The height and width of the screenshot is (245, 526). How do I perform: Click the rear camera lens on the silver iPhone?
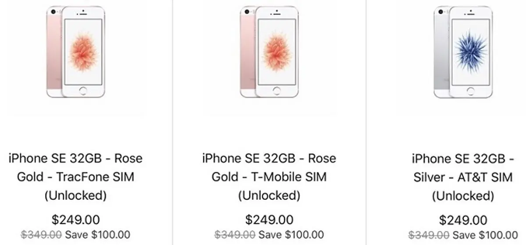[440, 11]
